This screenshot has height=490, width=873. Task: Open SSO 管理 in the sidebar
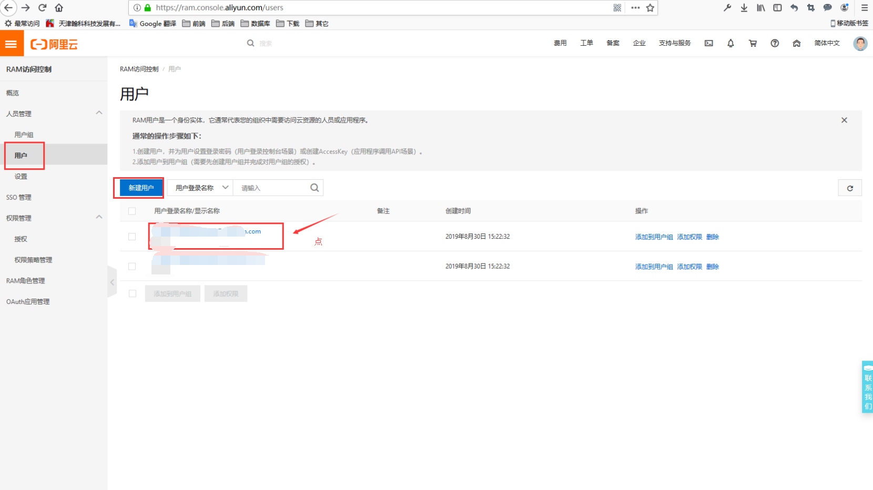(19, 197)
